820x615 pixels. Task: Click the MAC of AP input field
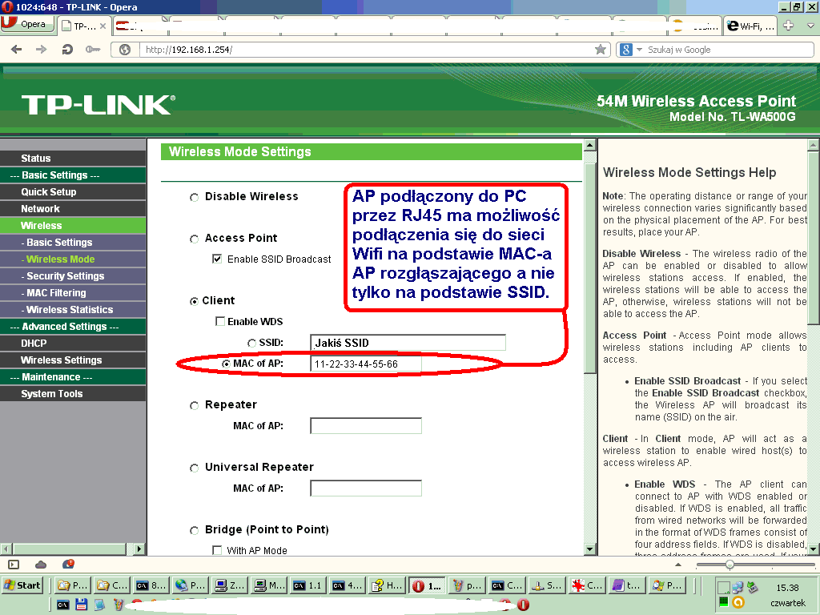[x=366, y=363]
